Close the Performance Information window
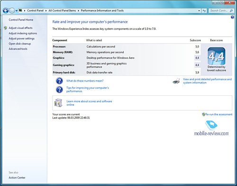Screen dimensions: 237x186 tap(229, 2)
